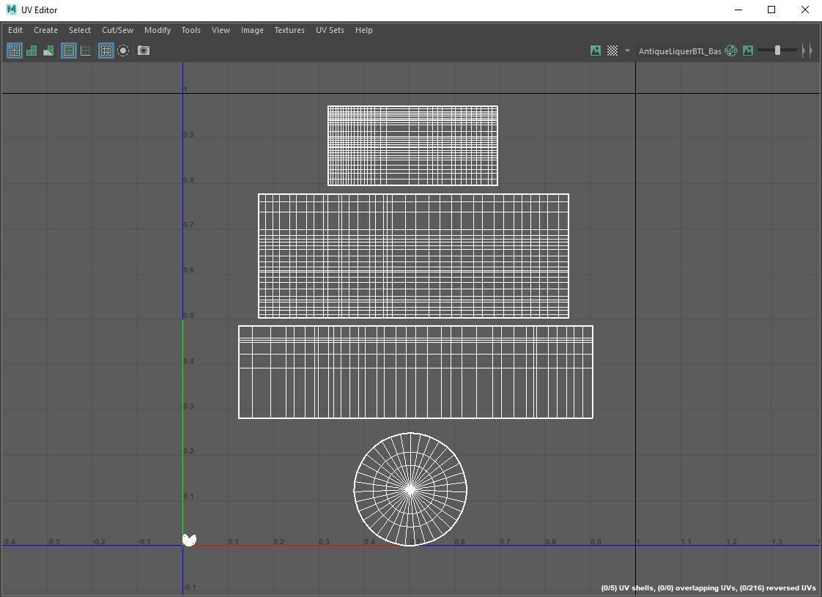Click the UV shells status text
This screenshot has width=822, height=597.
coord(708,588)
